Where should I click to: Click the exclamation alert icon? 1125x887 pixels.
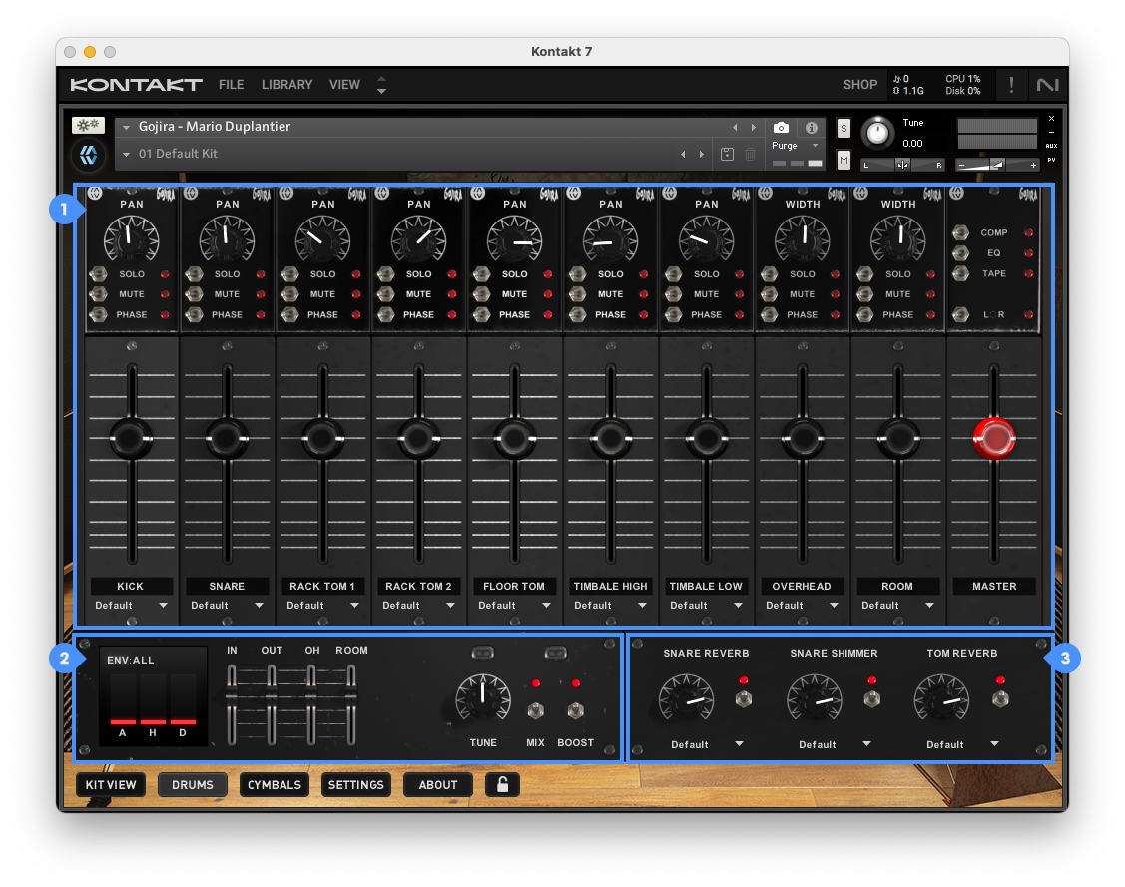tap(1011, 85)
